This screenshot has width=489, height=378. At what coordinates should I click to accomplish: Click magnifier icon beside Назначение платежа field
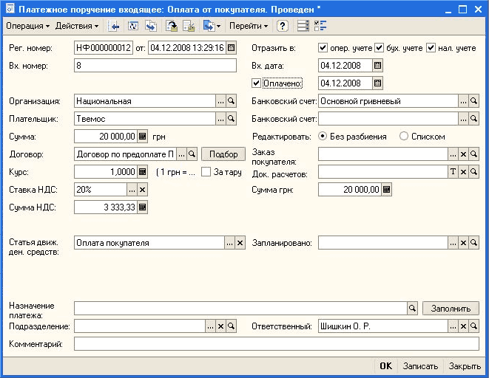413,309
